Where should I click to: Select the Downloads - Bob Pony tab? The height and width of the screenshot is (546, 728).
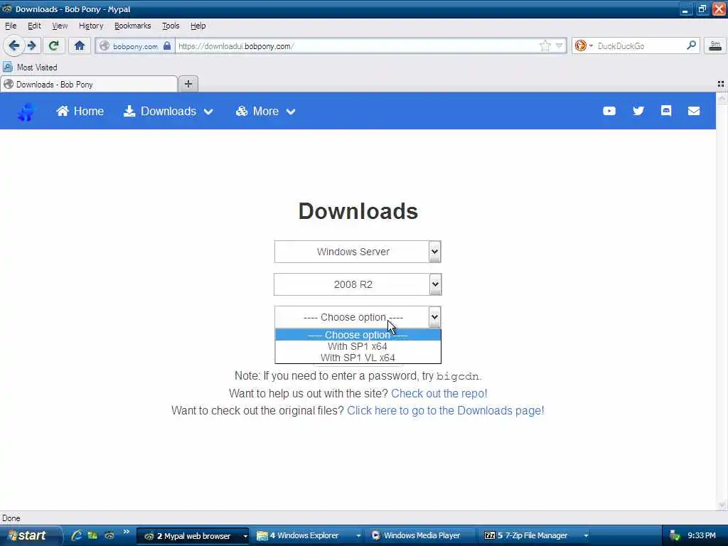coord(89,84)
